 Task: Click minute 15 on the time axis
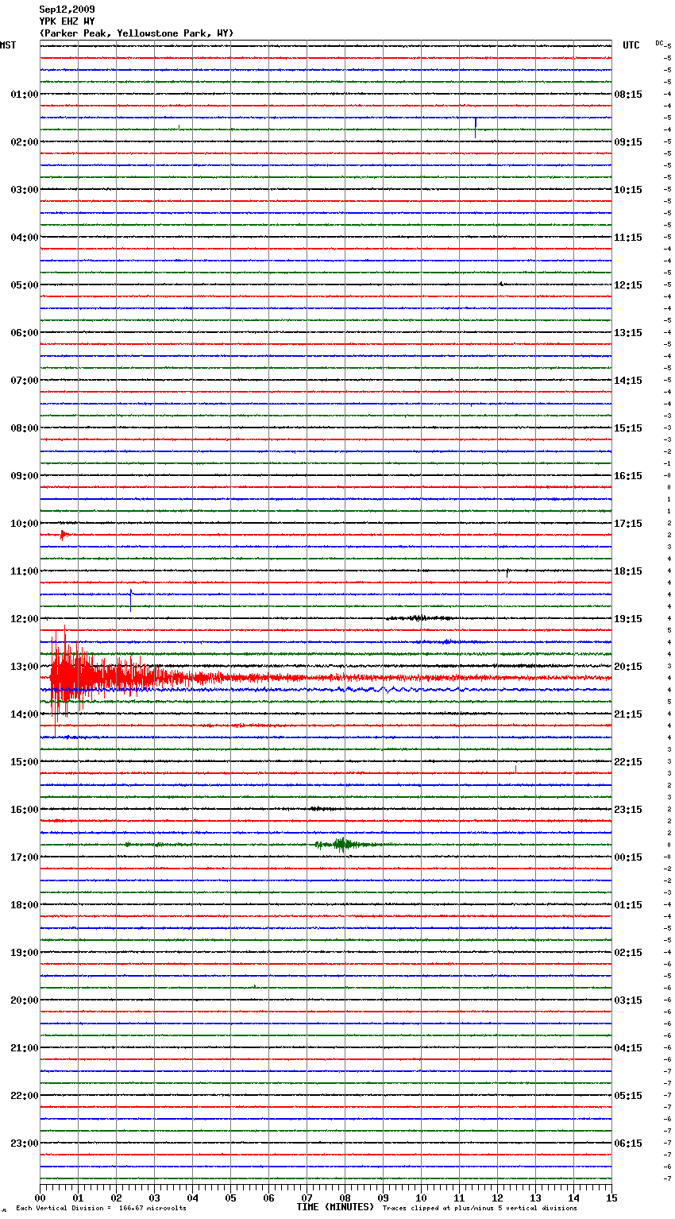pos(611,1198)
